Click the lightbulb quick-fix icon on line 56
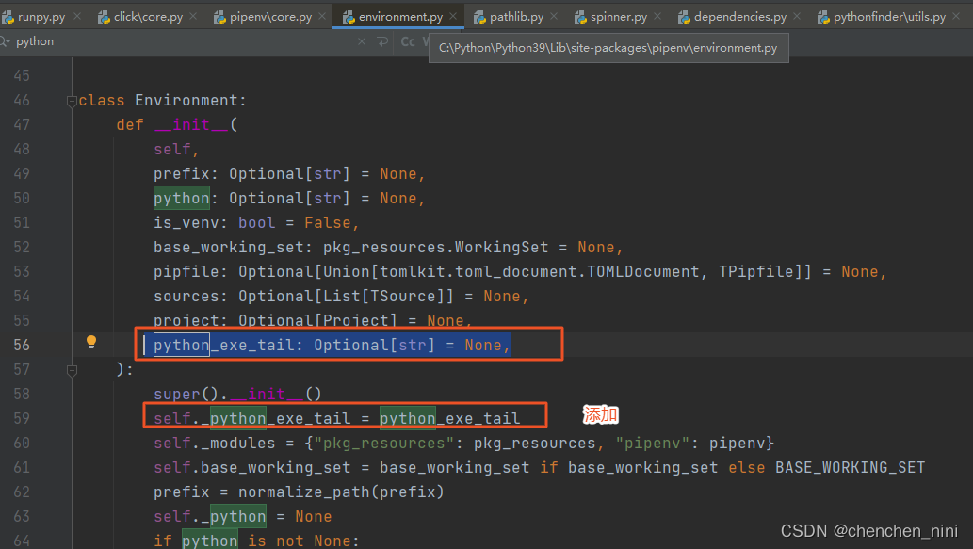The width and height of the screenshot is (973, 549). [90, 343]
